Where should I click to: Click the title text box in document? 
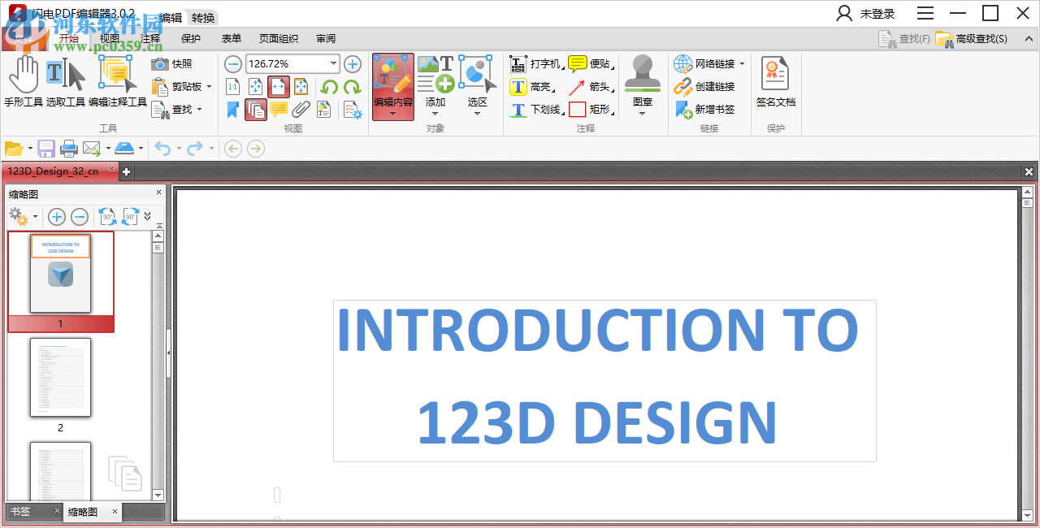[604, 380]
